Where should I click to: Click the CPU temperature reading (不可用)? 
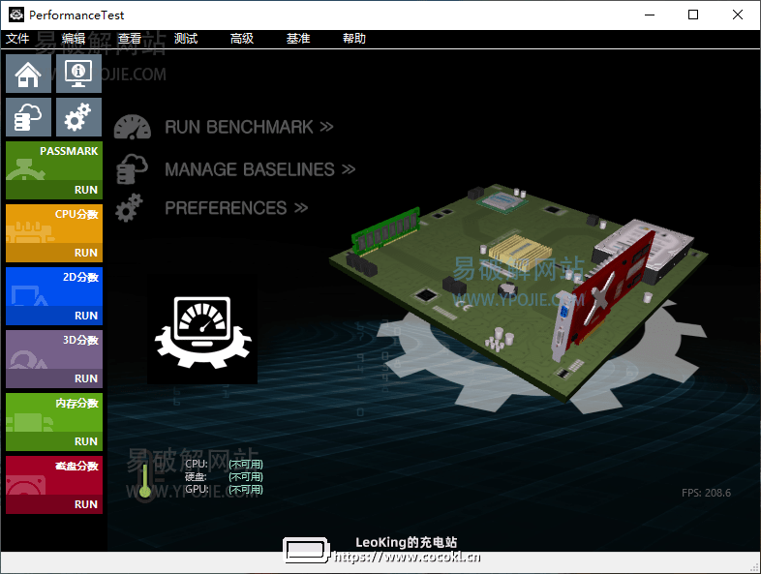pos(246,465)
